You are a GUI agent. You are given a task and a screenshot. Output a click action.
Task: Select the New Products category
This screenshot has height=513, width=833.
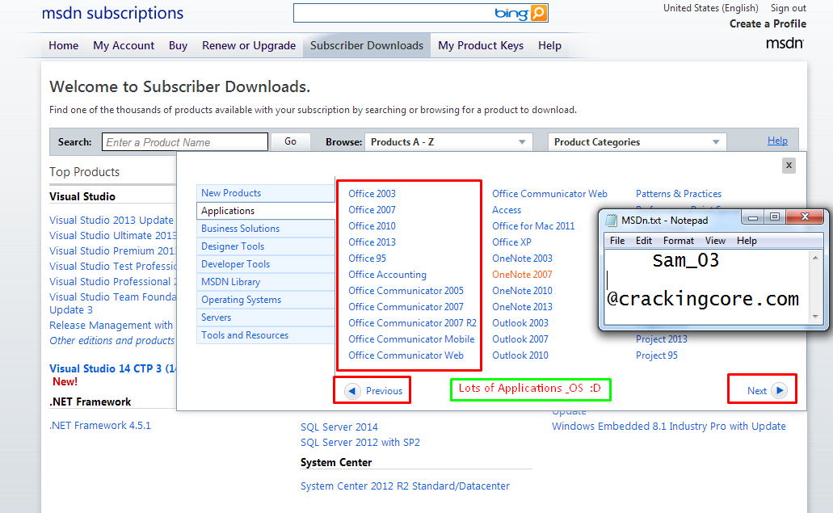[266, 193]
